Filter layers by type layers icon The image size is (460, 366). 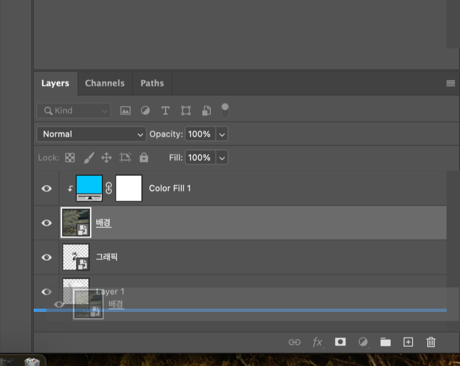165,110
